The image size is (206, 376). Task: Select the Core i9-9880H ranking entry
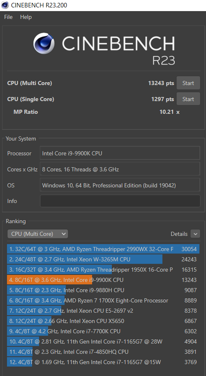point(103,290)
